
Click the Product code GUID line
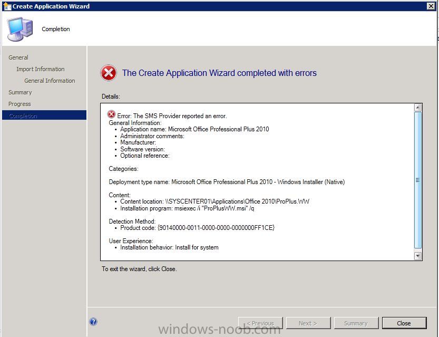[x=198, y=228]
